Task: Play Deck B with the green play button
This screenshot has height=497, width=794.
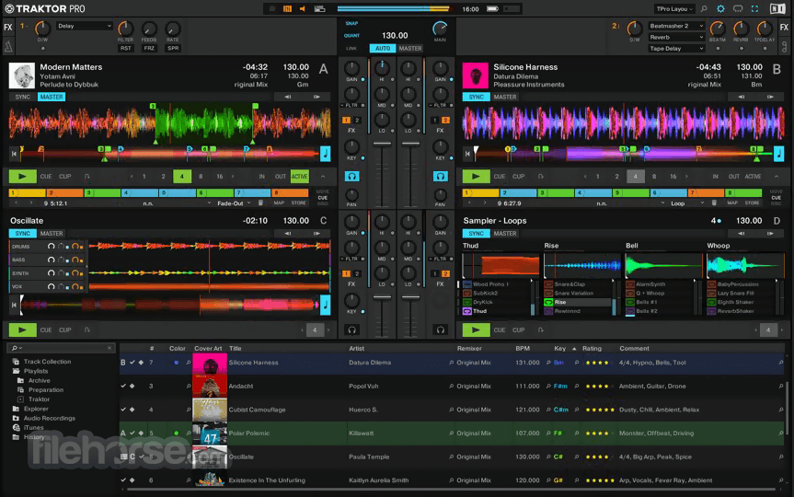Action: click(476, 177)
